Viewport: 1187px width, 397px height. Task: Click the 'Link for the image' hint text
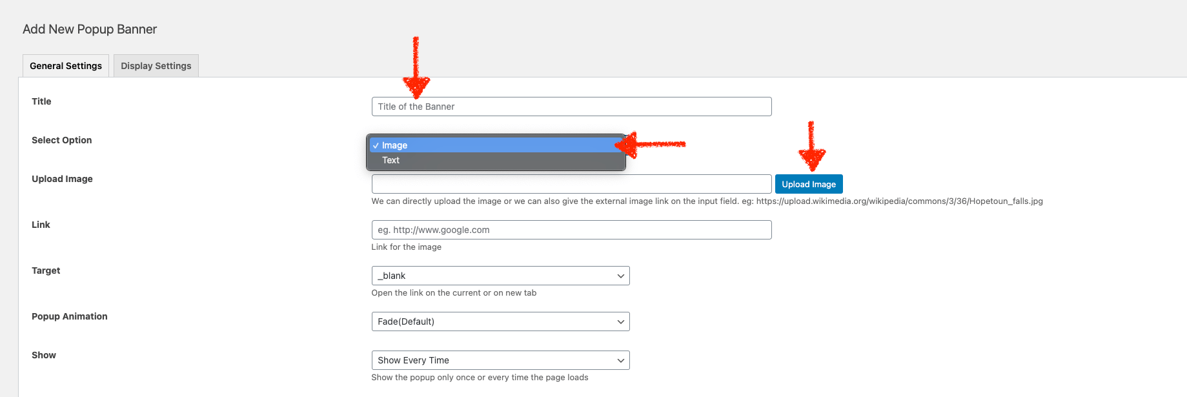(x=407, y=247)
